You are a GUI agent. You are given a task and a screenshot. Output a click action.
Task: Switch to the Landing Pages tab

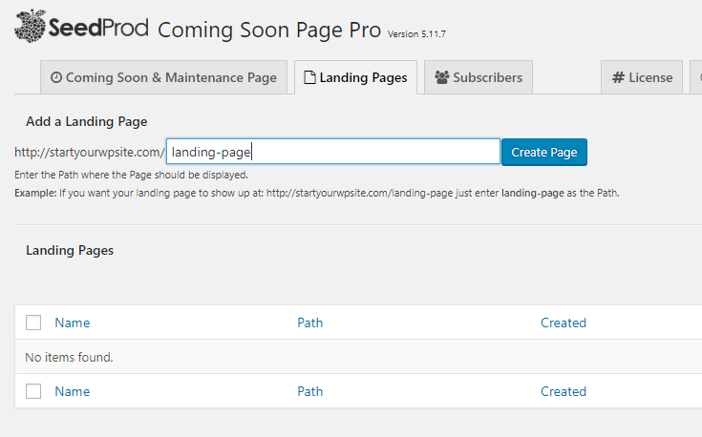356,77
